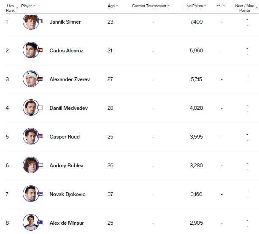Viewport: 259px width, 234px height.
Task: Sort by Current Tournament column header
Action: click(151, 6)
